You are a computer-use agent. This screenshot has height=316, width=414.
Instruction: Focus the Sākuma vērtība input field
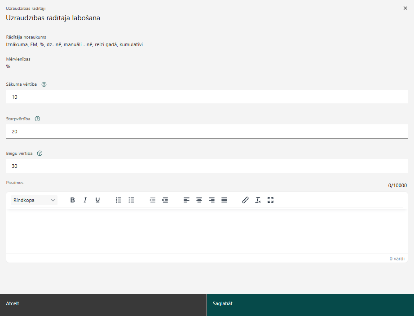[x=207, y=97]
